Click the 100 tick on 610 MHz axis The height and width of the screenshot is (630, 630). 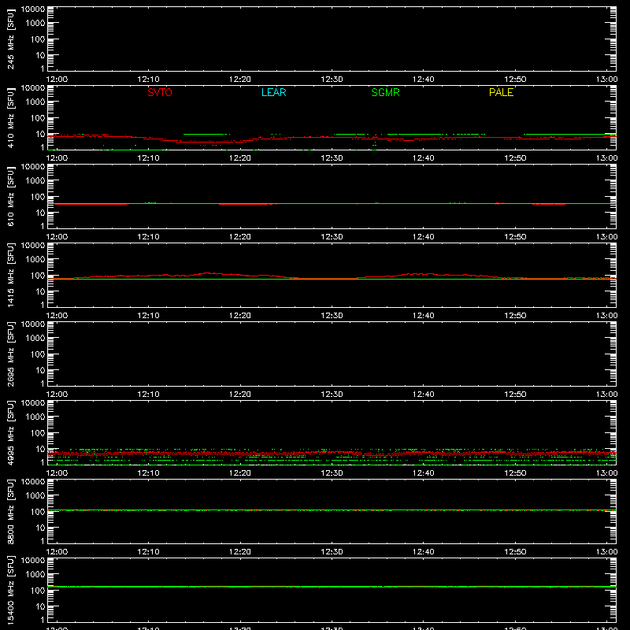(38, 197)
